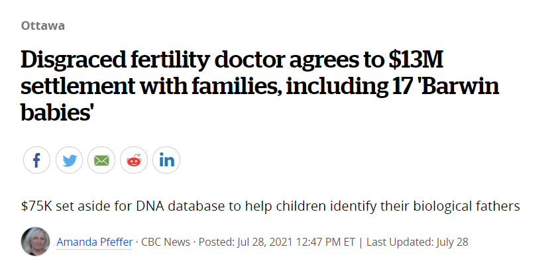This screenshot has height=263, width=550.
Task: Click the 'CBC News' byline text
Action: coord(165,242)
